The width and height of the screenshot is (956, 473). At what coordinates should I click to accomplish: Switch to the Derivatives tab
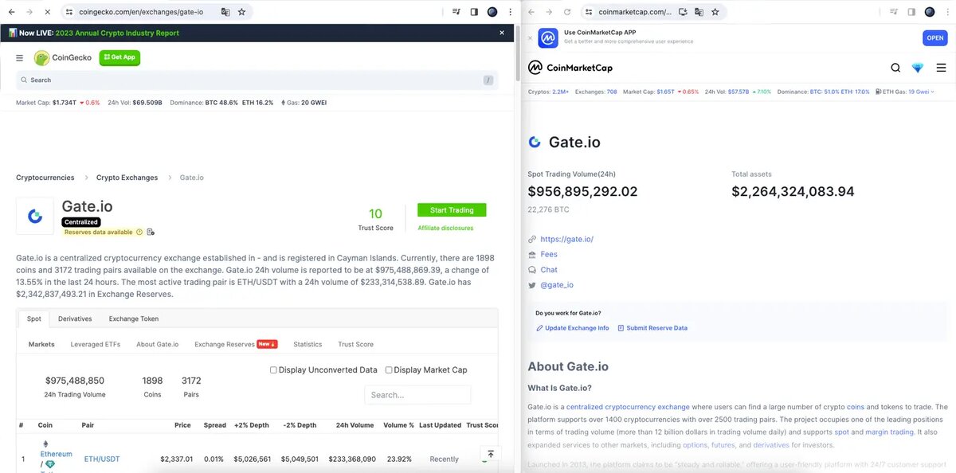[x=75, y=319]
